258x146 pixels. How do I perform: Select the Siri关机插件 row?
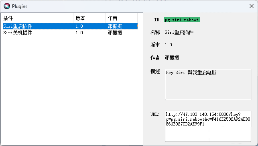(x=70, y=33)
